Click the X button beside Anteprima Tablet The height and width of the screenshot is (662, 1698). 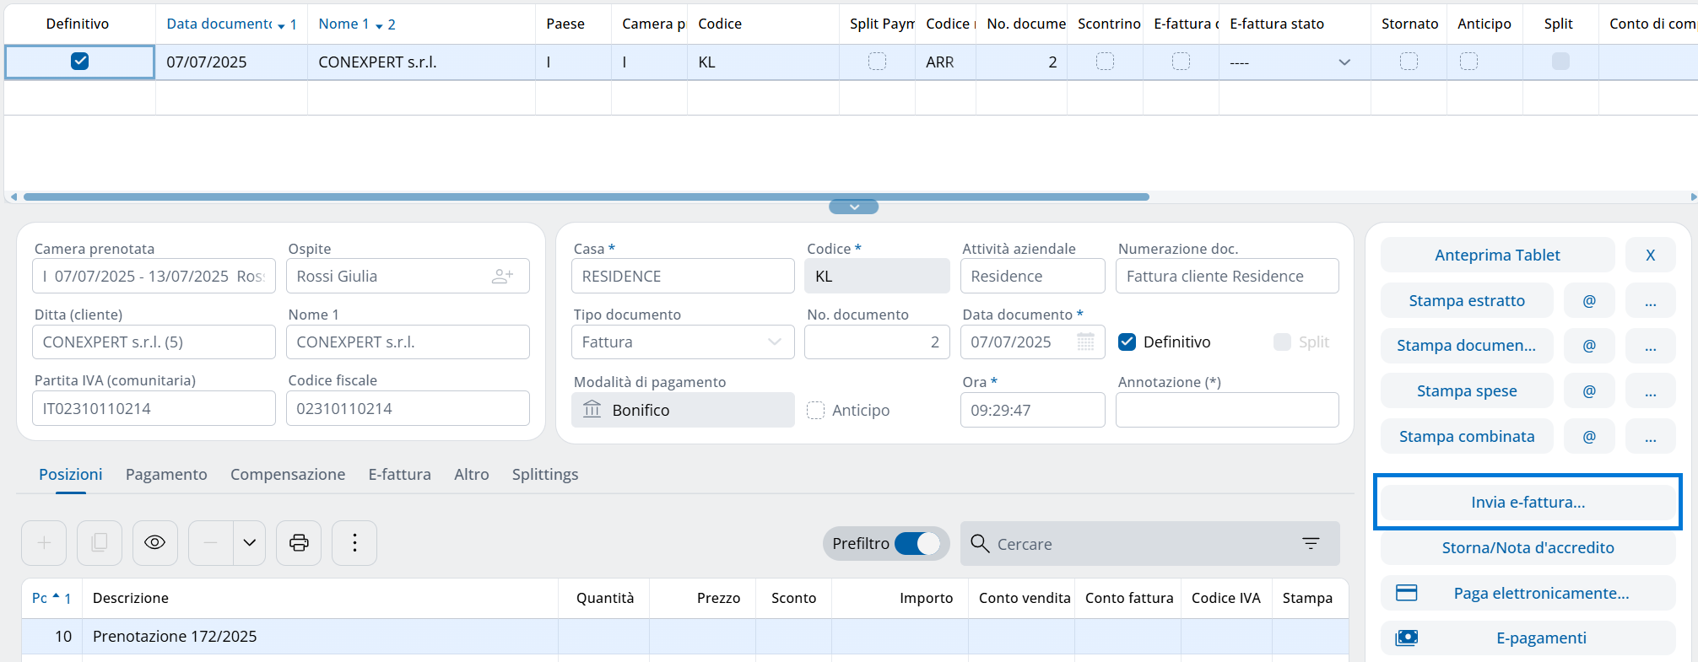(1651, 256)
